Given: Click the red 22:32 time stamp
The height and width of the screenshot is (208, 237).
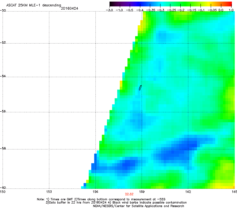Looking at the screenshot, I should [x=129, y=194].
